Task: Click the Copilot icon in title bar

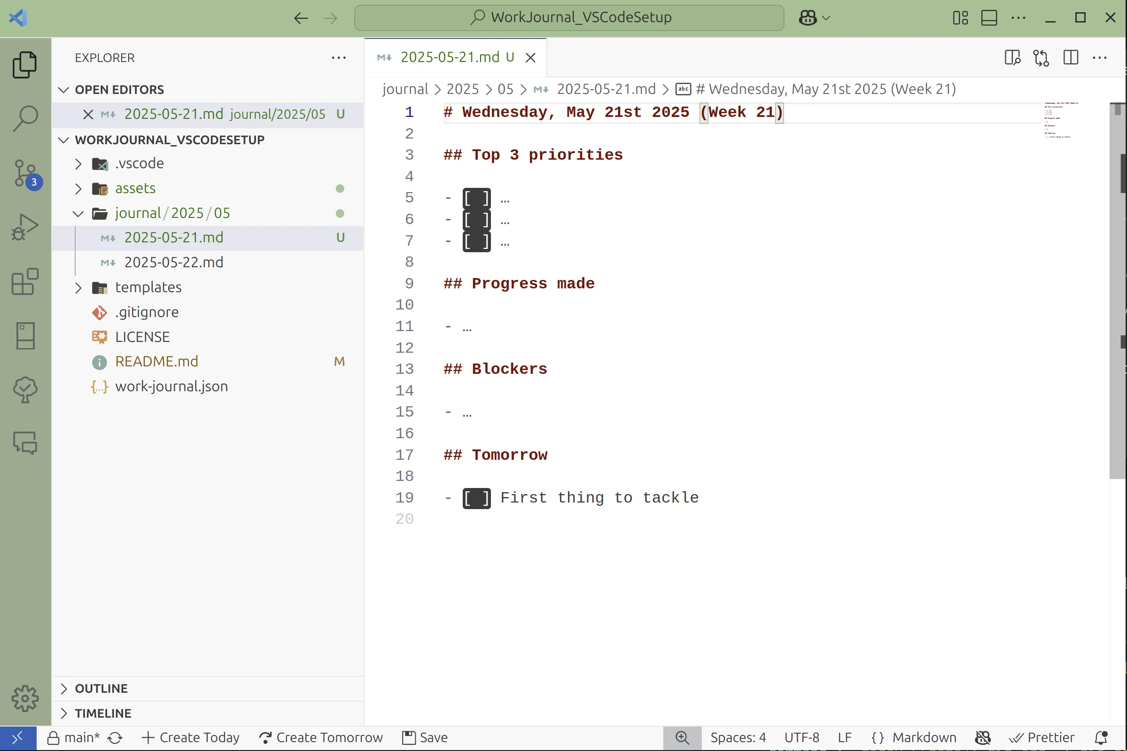Action: 808,18
